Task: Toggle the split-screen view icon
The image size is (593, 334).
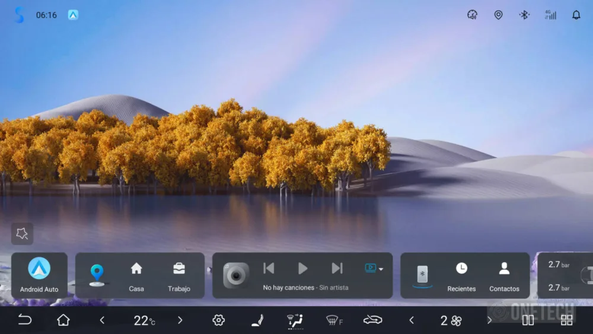Action: tap(528, 320)
